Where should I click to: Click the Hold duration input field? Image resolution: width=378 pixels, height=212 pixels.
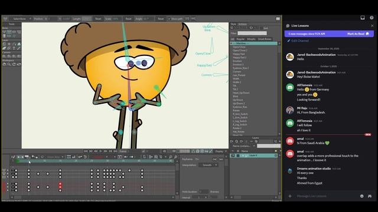[x=204, y=191]
